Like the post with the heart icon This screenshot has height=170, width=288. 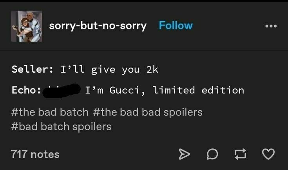tap(268, 154)
